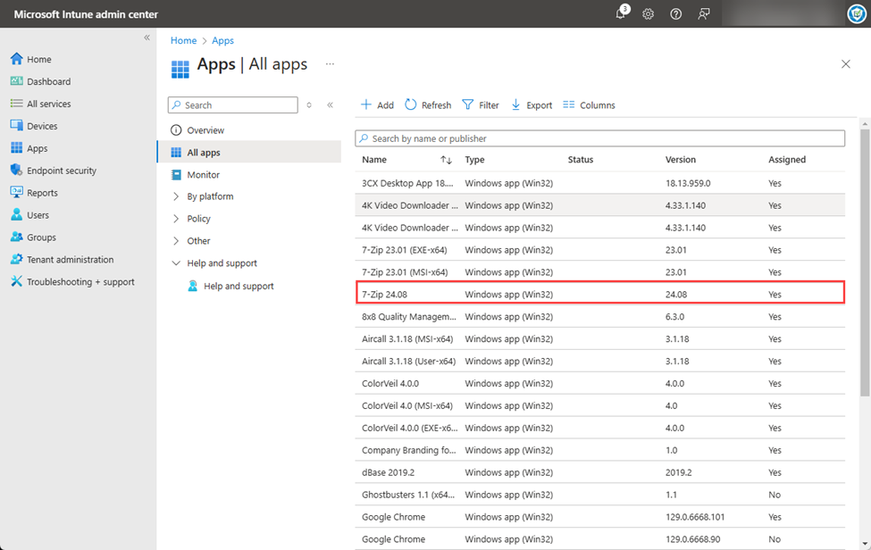Go to Tenant administration
The height and width of the screenshot is (550, 871).
click(x=70, y=260)
